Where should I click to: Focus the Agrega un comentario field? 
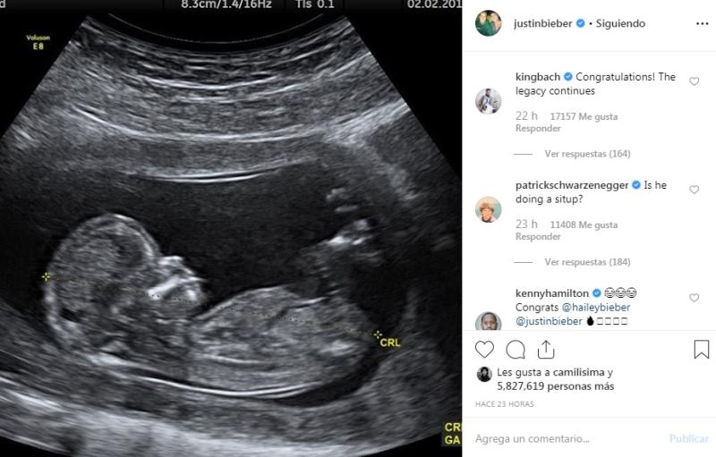pos(568,439)
